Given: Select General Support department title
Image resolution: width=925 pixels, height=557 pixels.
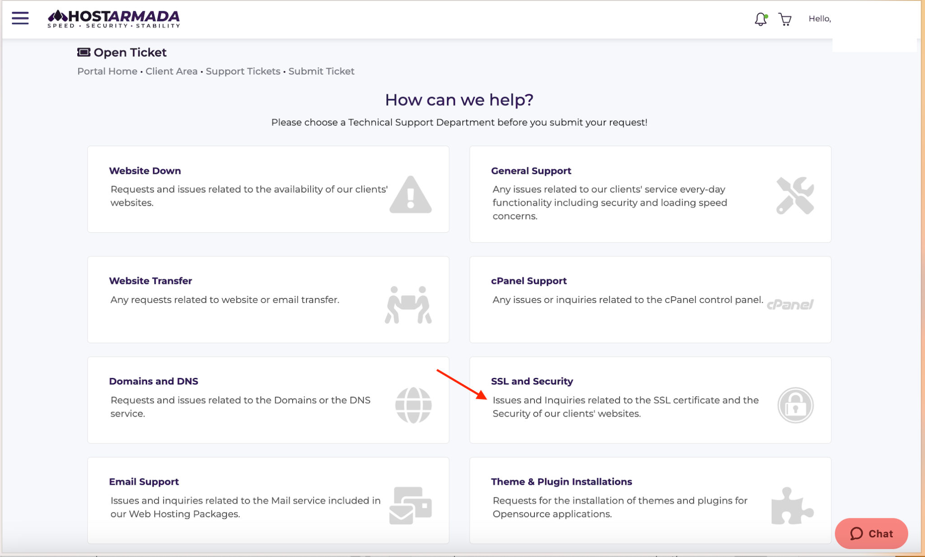Looking at the screenshot, I should (531, 171).
